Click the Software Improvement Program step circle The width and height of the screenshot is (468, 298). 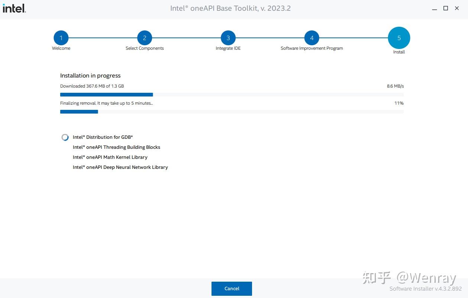tap(312, 37)
